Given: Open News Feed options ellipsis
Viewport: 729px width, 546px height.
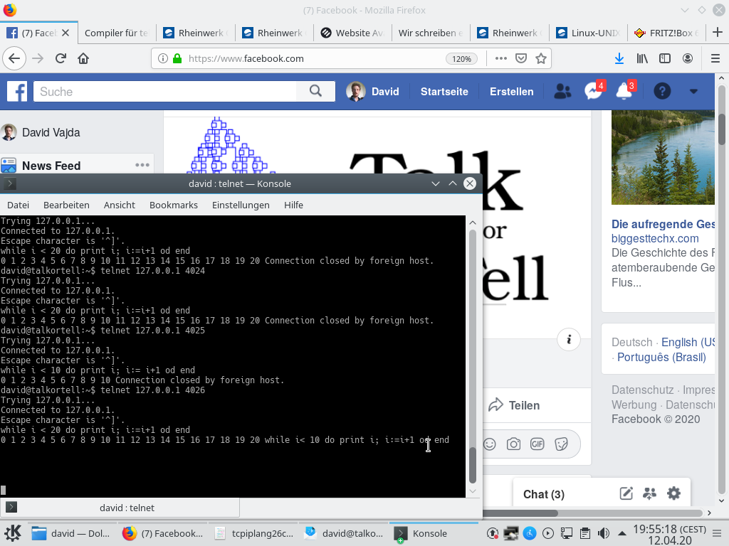Looking at the screenshot, I should click(x=143, y=165).
